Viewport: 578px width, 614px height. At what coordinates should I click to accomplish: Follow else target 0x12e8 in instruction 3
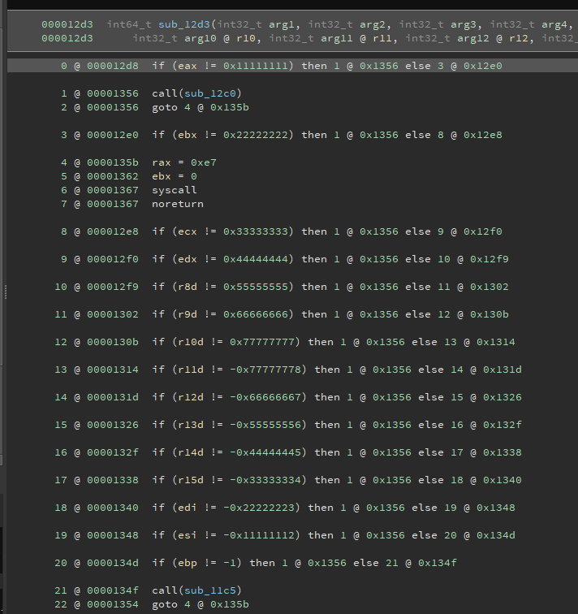(483, 135)
